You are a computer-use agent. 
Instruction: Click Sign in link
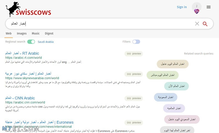[x=182, y=7]
